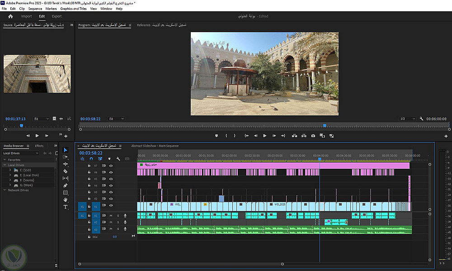The width and height of the screenshot is (452, 271).
Task: Open the Sequence menu
Action: [35, 9]
